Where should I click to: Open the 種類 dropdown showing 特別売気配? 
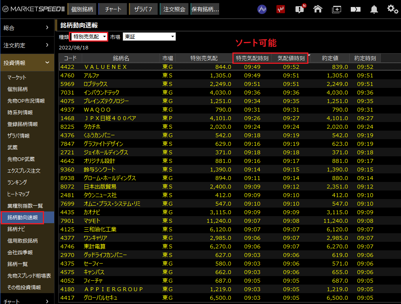tap(89, 37)
